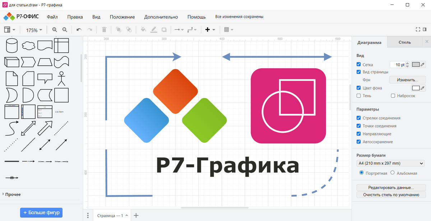
Task: Select the Портретная orientation radio
Action: [361, 173]
